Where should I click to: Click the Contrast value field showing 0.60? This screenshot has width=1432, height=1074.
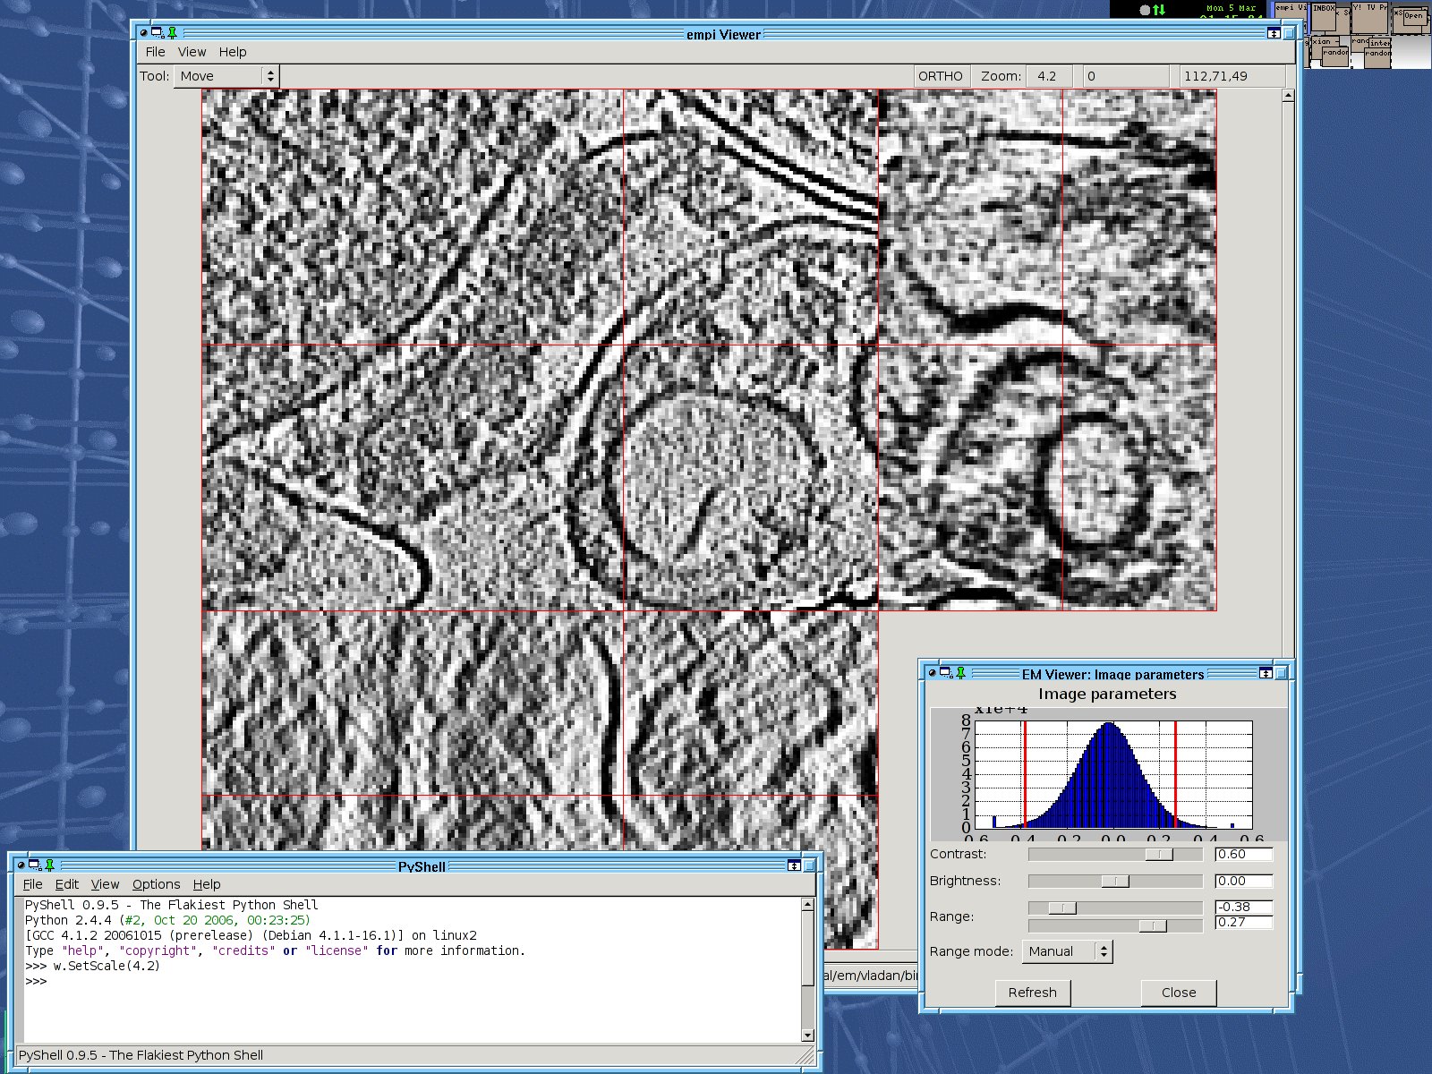tap(1242, 855)
